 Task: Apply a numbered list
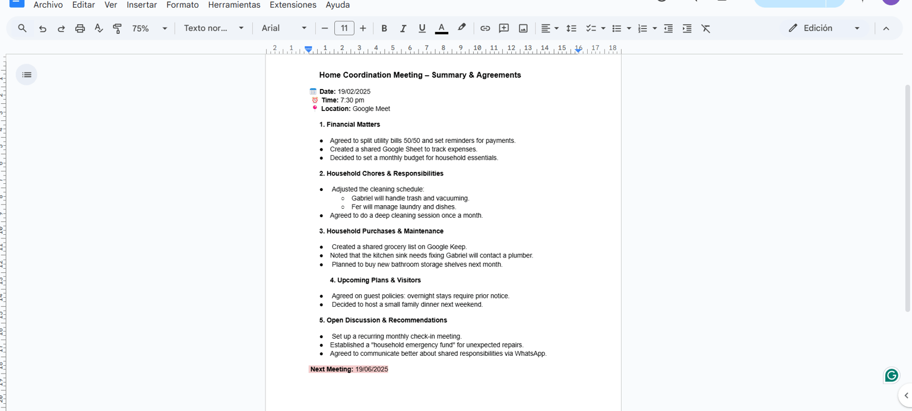(642, 28)
